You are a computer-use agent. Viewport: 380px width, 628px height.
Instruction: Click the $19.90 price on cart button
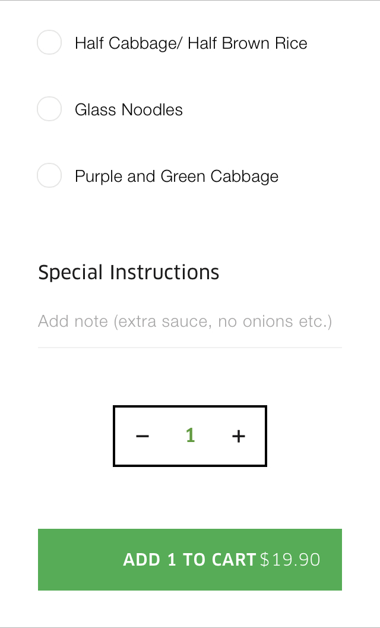coord(290,560)
